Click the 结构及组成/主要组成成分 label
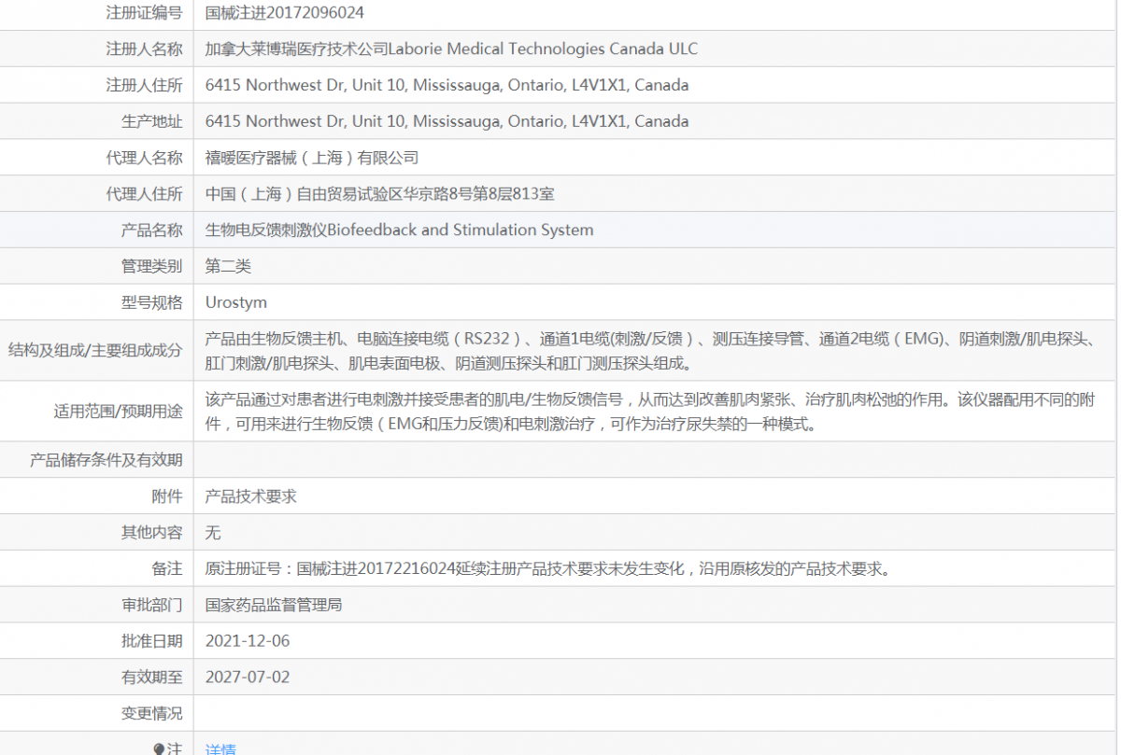The height and width of the screenshot is (755, 1121). tap(95, 351)
